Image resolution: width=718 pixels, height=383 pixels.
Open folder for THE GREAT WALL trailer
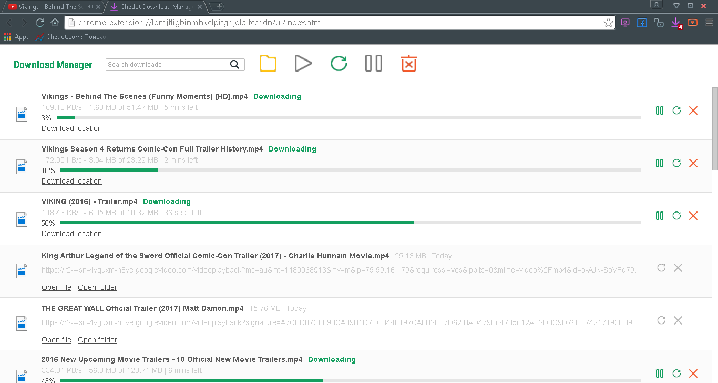point(97,340)
